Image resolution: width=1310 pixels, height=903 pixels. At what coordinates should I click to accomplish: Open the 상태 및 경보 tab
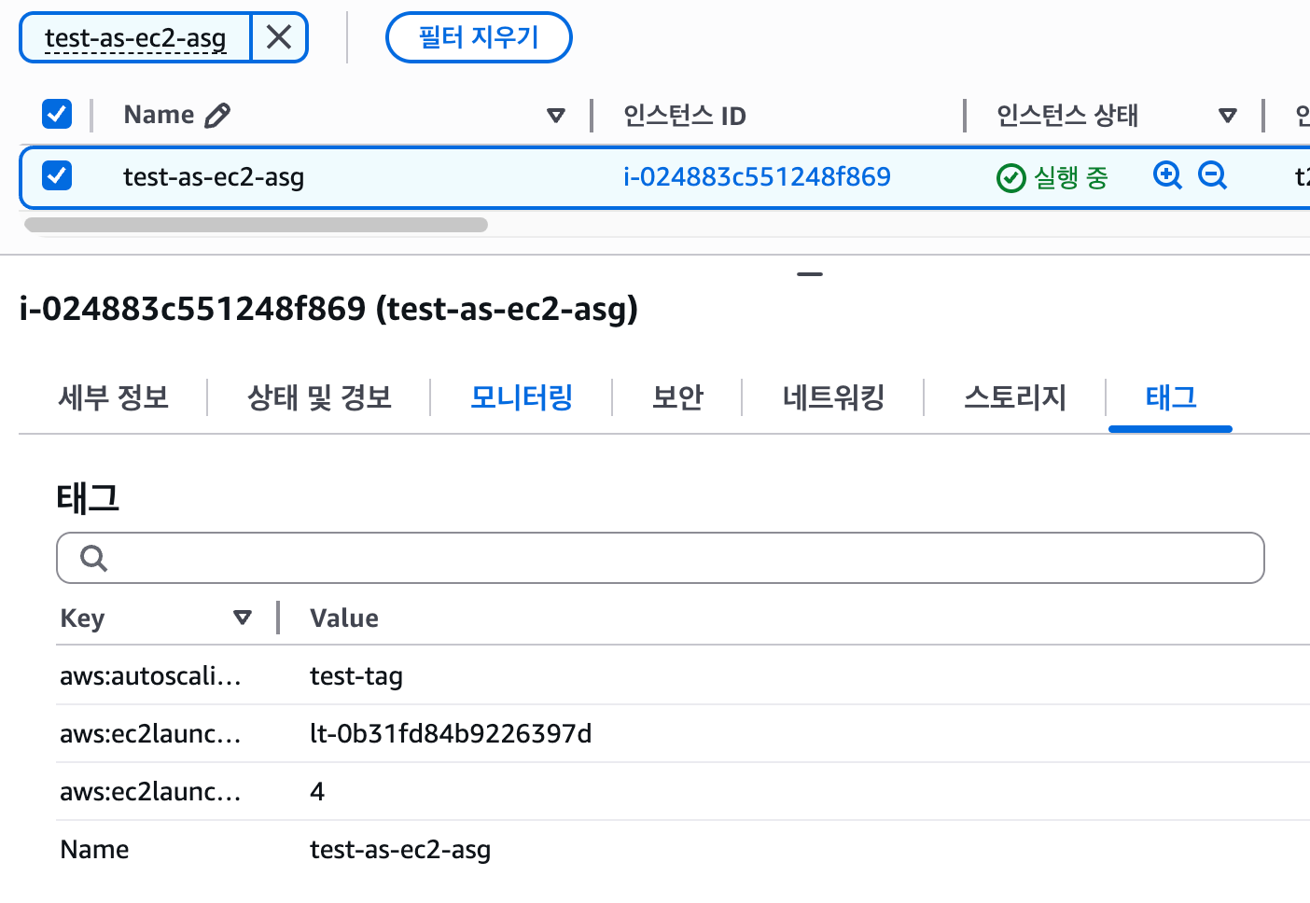(x=319, y=397)
